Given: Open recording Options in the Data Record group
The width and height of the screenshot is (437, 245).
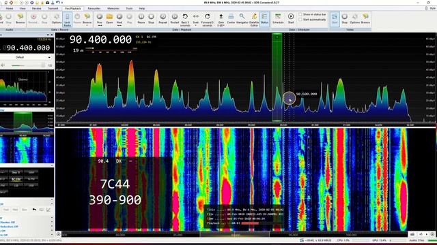Looking at the screenshot, I should click(x=56, y=19).
